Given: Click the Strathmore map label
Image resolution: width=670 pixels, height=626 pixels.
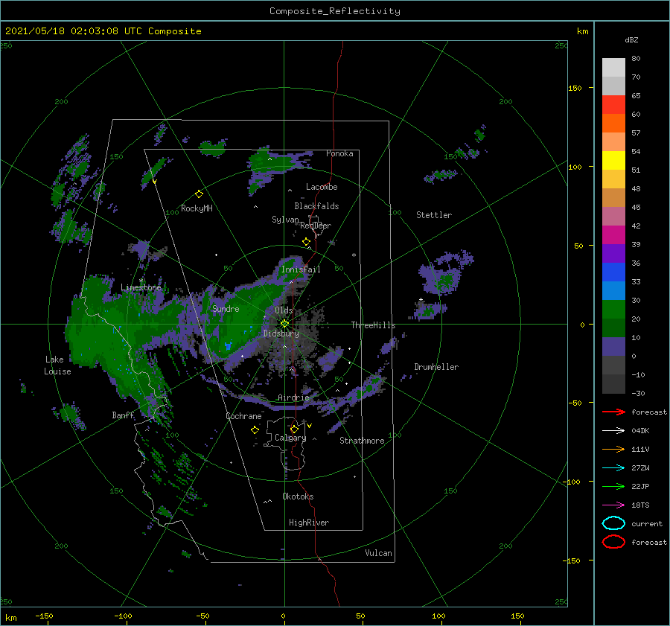Looking at the screenshot, I should click(362, 441).
